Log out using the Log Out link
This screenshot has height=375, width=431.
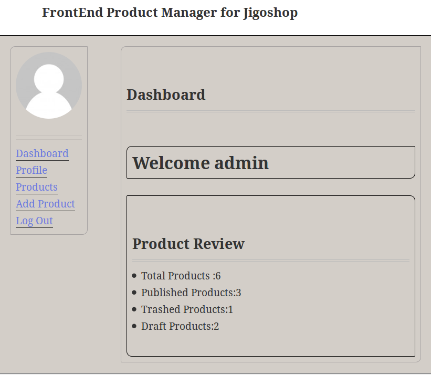tap(34, 221)
